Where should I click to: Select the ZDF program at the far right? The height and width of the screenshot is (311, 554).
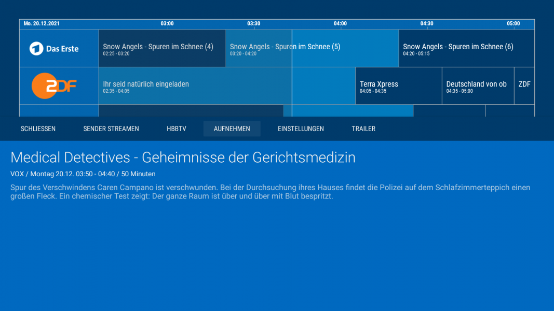pos(524,86)
